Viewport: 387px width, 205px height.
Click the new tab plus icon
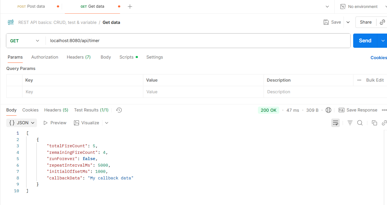[130, 7]
